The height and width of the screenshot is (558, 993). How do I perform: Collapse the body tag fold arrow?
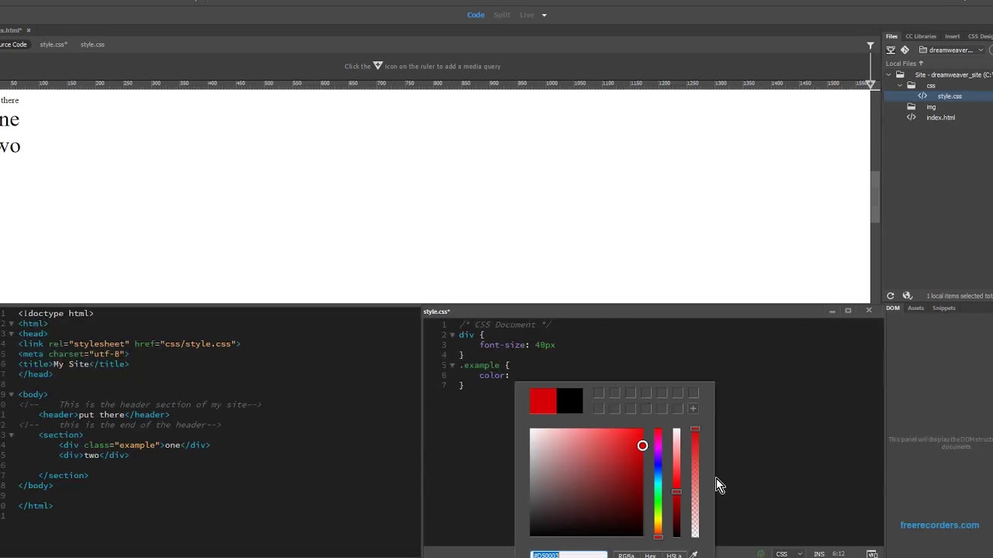coord(11,394)
